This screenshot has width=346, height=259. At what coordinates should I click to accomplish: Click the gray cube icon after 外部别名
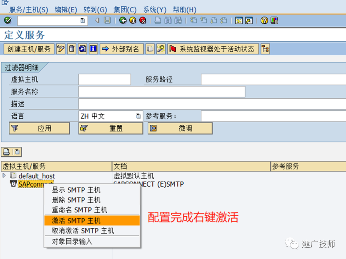(150, 49)
